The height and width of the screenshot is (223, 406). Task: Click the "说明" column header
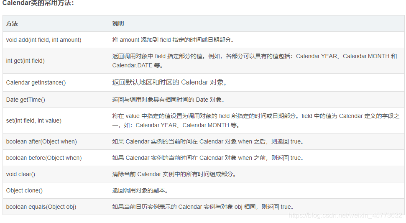coord(257,23)
